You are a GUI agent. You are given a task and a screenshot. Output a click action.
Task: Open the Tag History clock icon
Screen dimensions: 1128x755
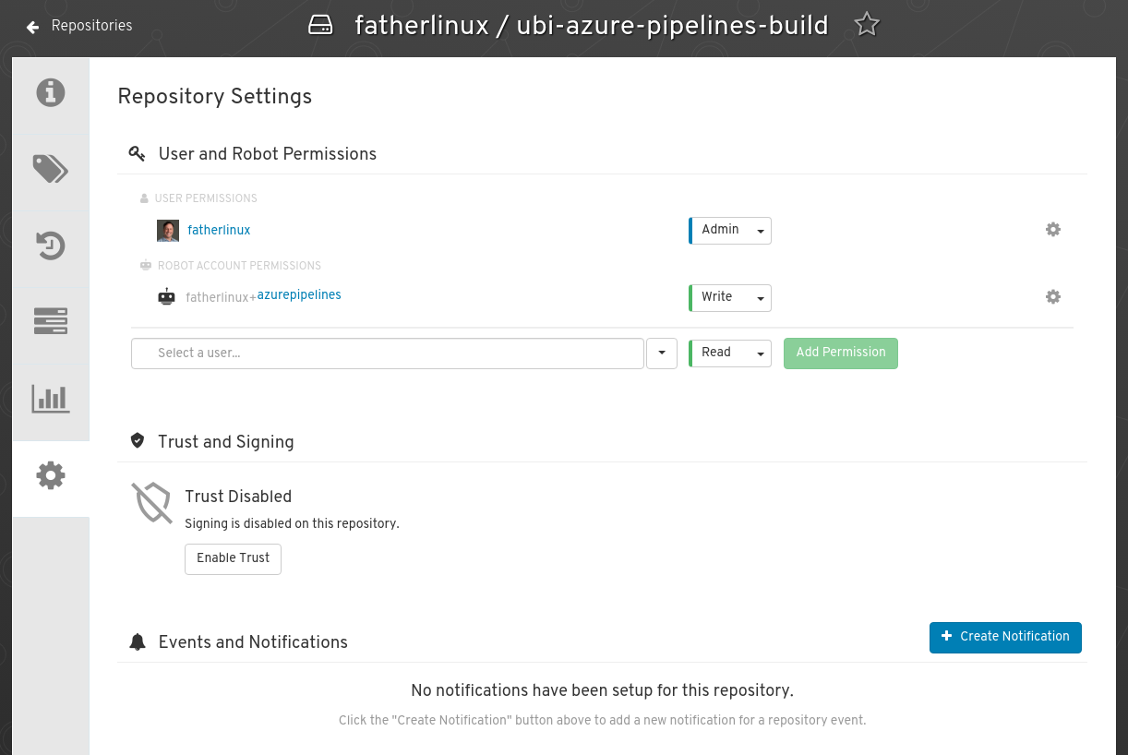(51, 246)
